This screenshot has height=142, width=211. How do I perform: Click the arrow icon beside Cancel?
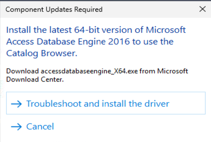[x=16, y=126]
